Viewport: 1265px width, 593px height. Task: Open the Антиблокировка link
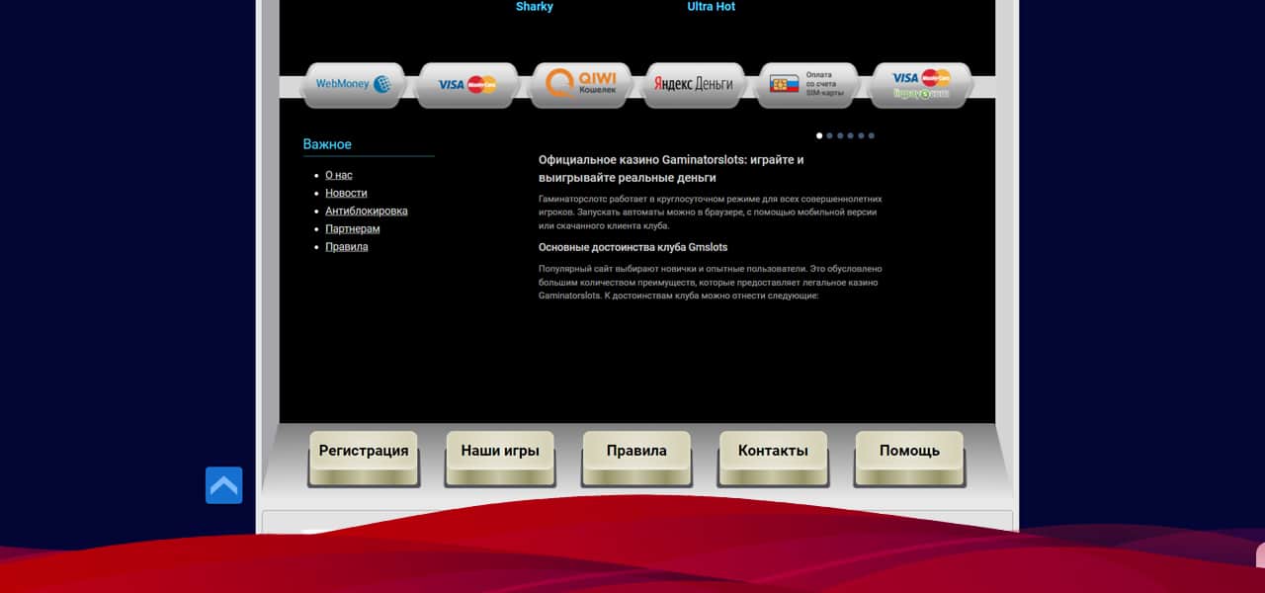366,211
